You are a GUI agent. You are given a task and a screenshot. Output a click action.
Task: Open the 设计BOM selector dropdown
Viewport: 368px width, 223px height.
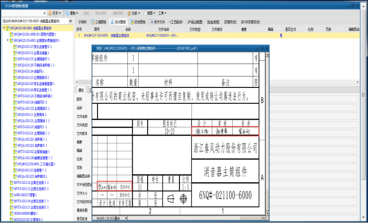(71, 21)
